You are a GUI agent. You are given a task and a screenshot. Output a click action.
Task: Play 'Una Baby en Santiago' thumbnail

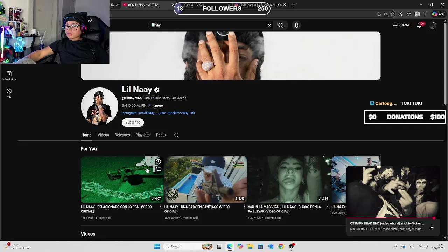tap(206, 180)
